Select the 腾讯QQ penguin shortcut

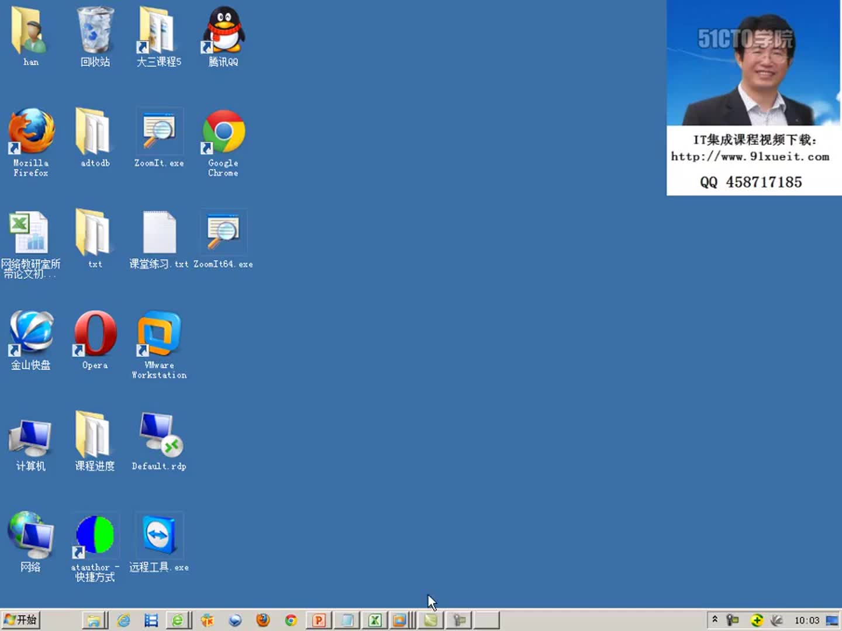(223, 36)
